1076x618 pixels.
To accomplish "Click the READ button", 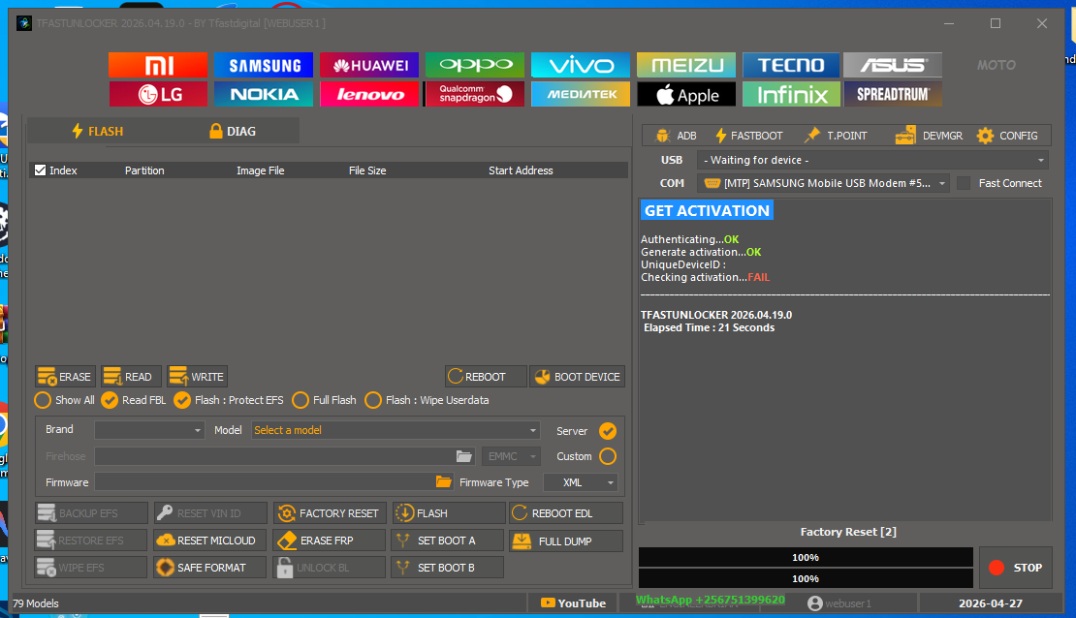I will pyautogui.click(x=131, y=377).
